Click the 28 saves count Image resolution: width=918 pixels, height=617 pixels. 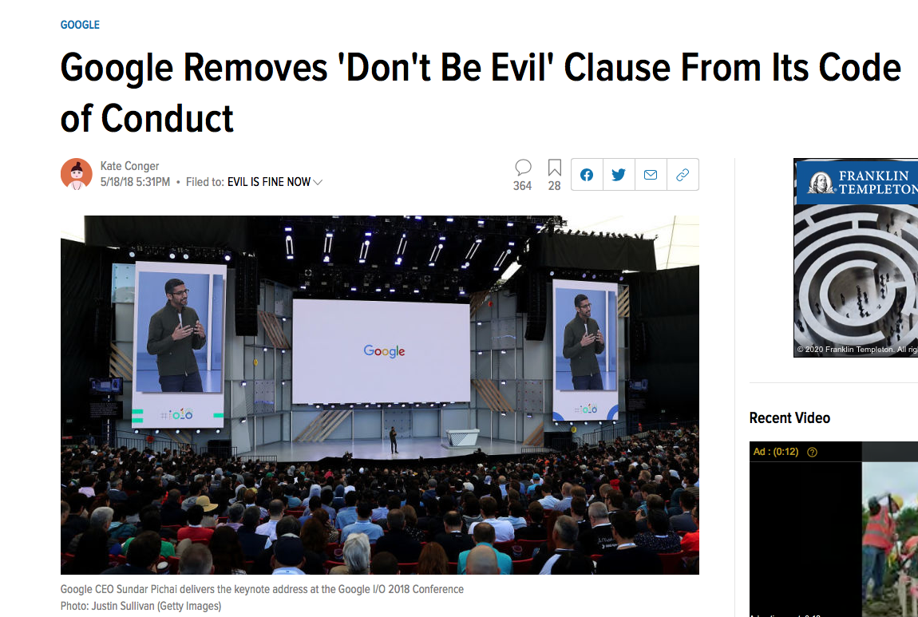(555, 185)
